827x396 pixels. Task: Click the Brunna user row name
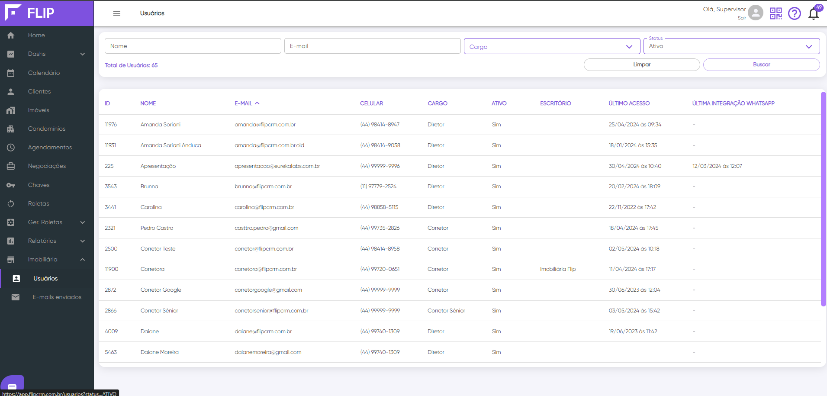point(149,187)
